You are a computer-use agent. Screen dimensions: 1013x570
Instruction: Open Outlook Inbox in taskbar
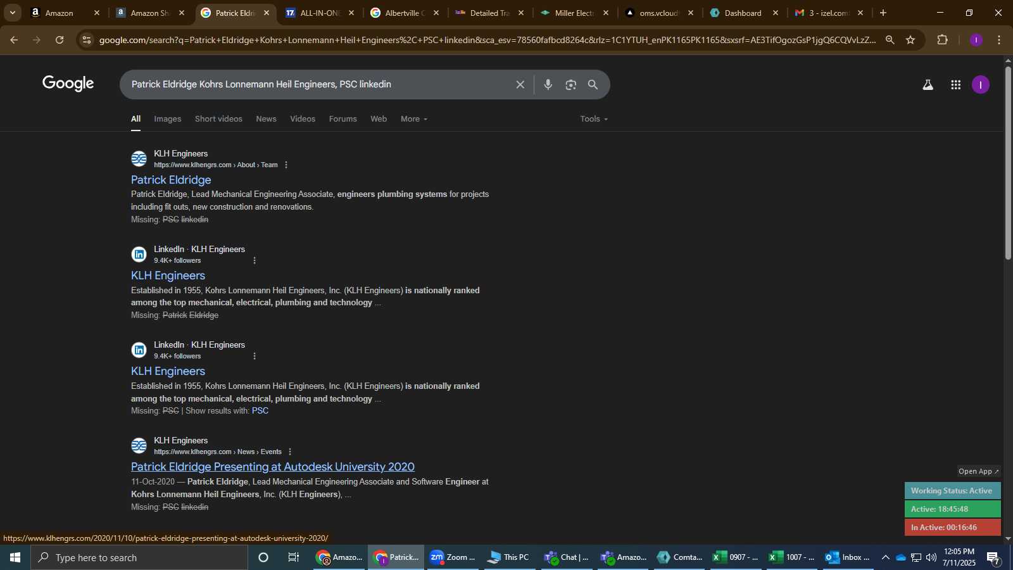(x=846, y=557)
